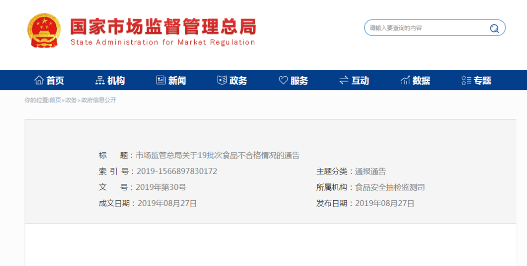527x266 pixels.
Task: Click the heart icon beside 服务
Action: point(283,81)
